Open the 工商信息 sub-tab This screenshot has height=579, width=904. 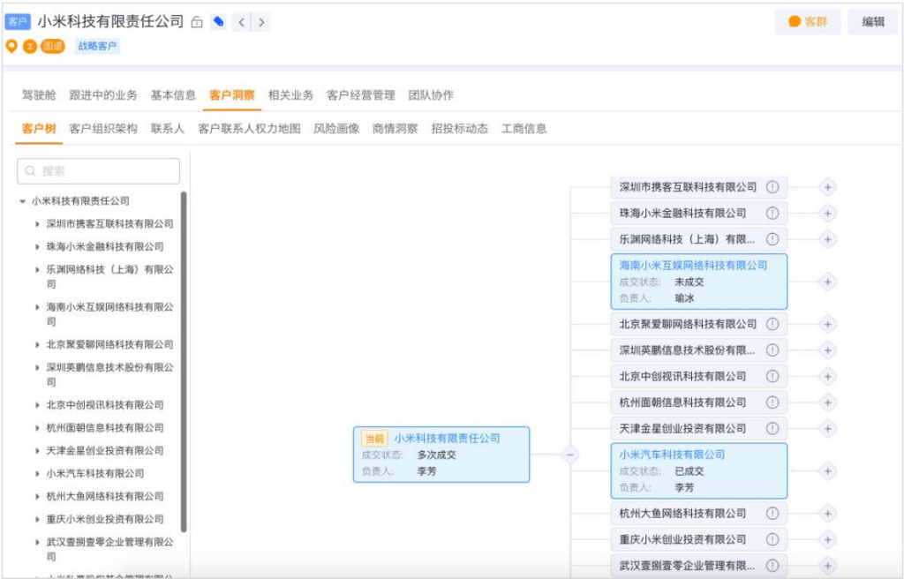point(524,129)
